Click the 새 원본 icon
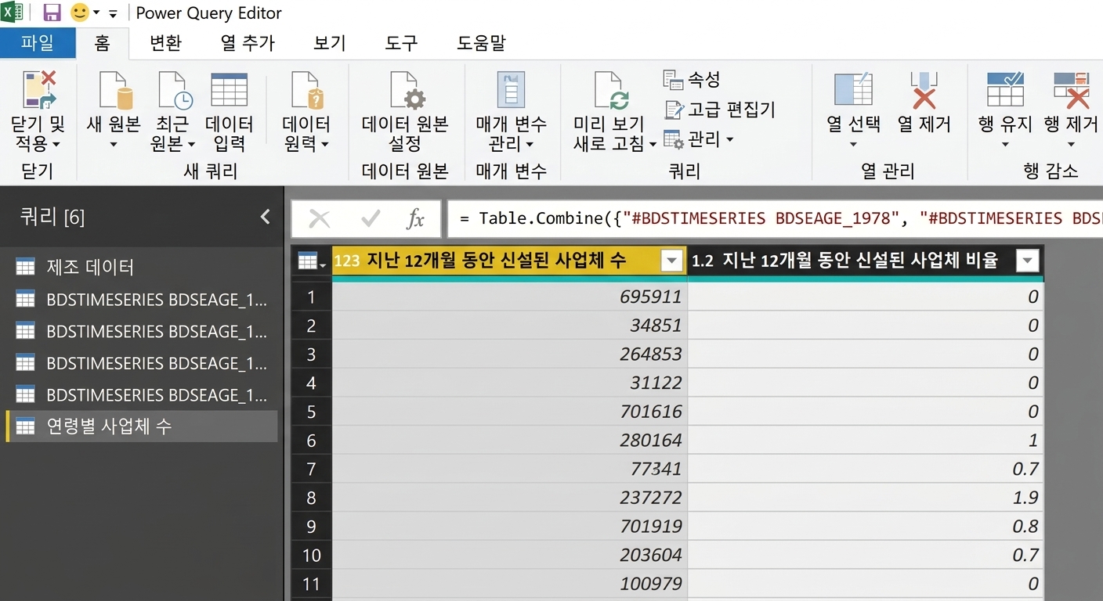Viewport: 1103px width, 601px height. (x=114, y=89)
